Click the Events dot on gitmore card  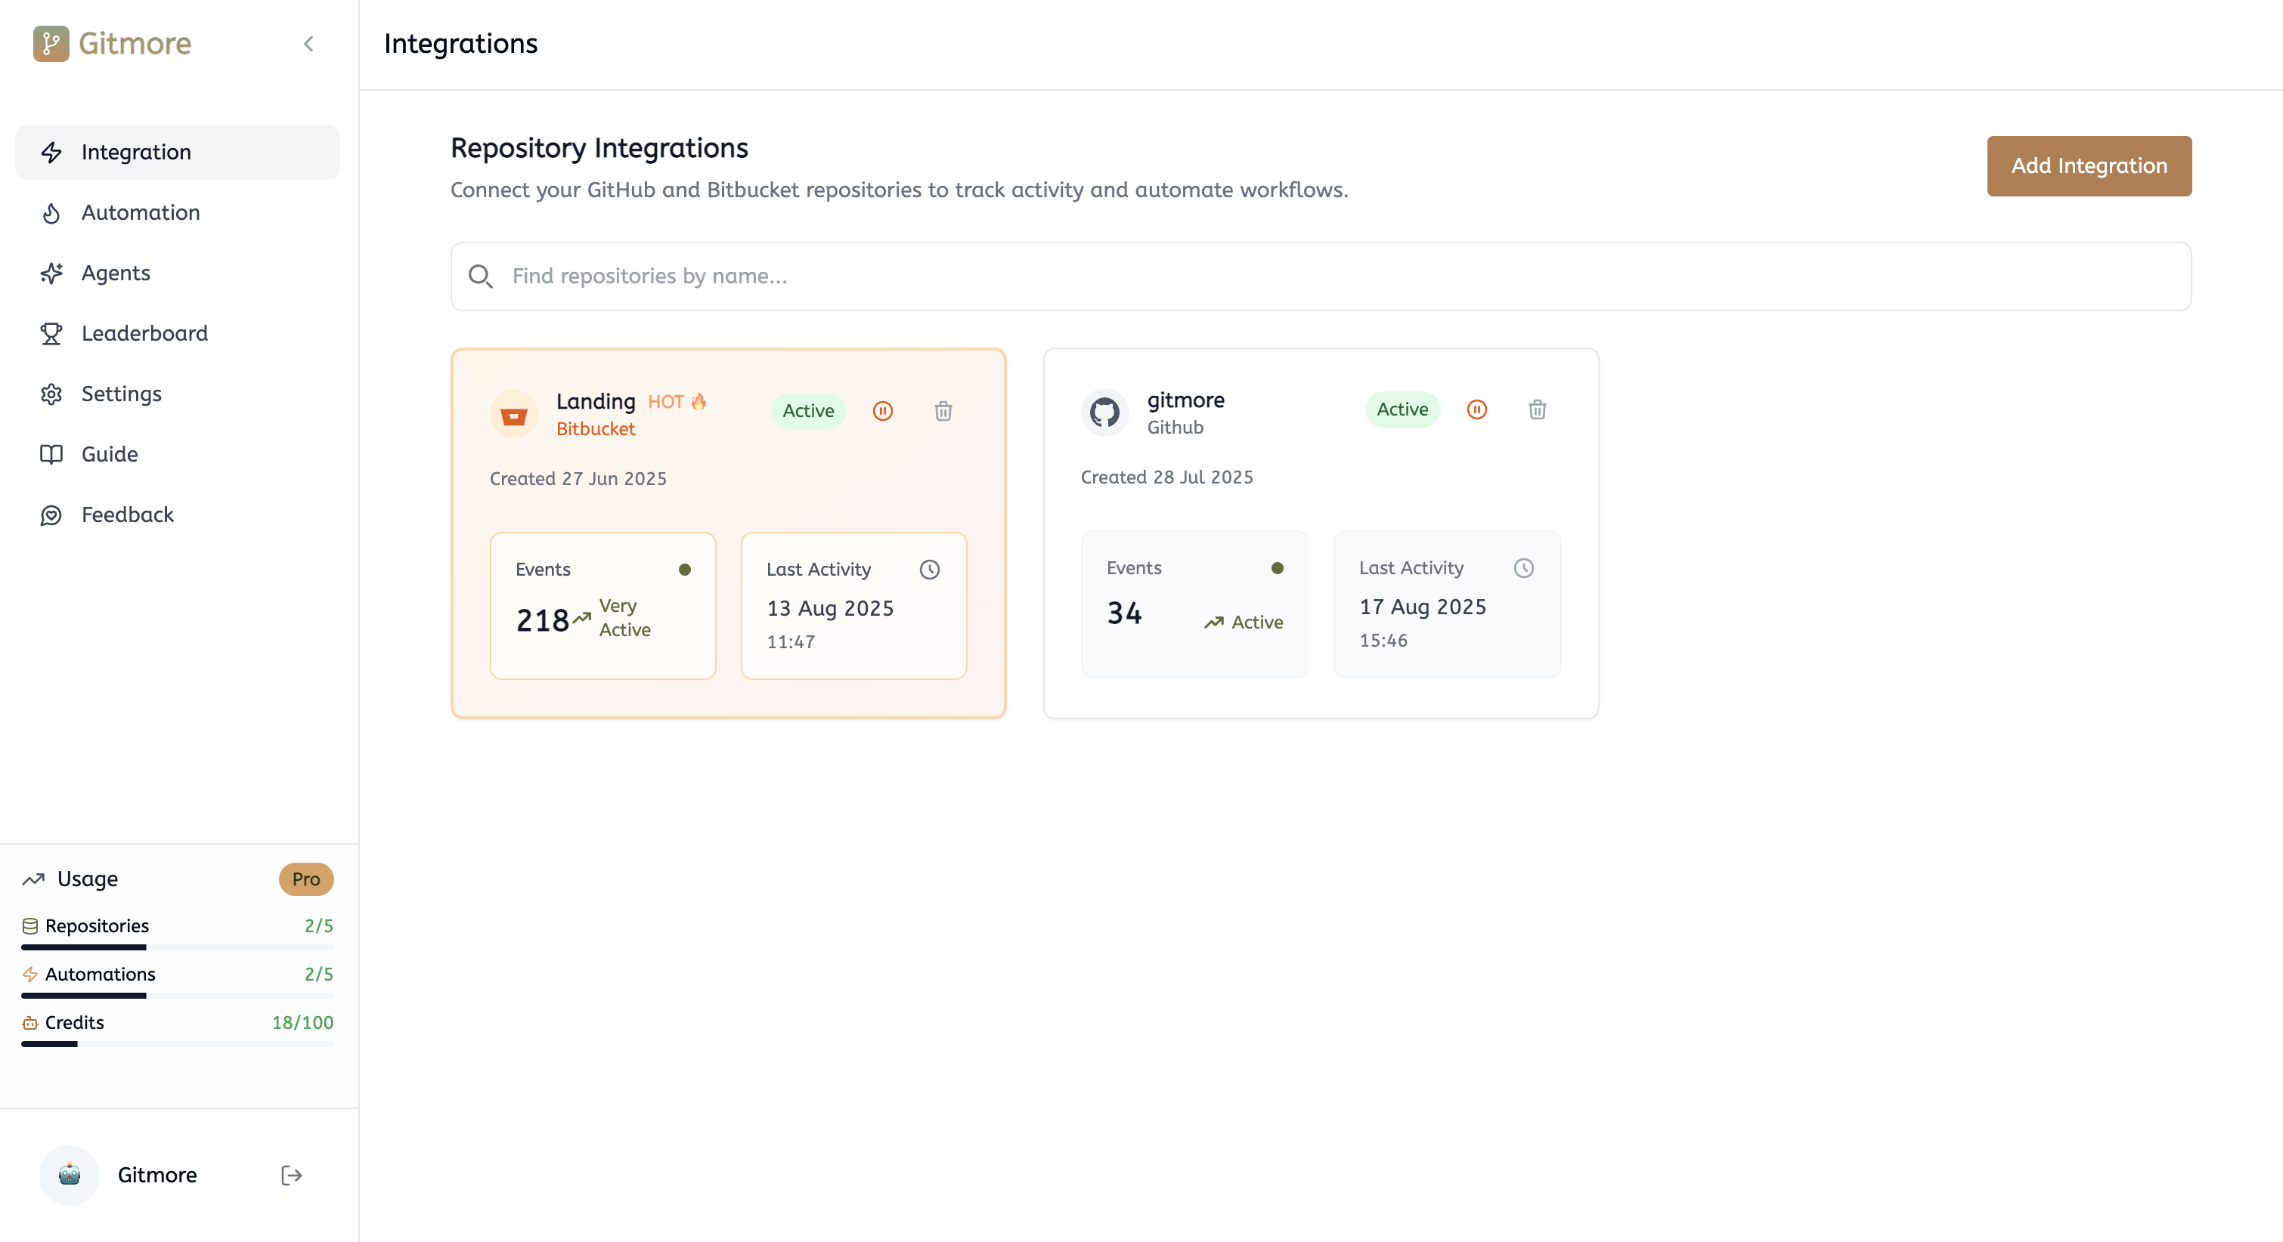pos(1277,568)
